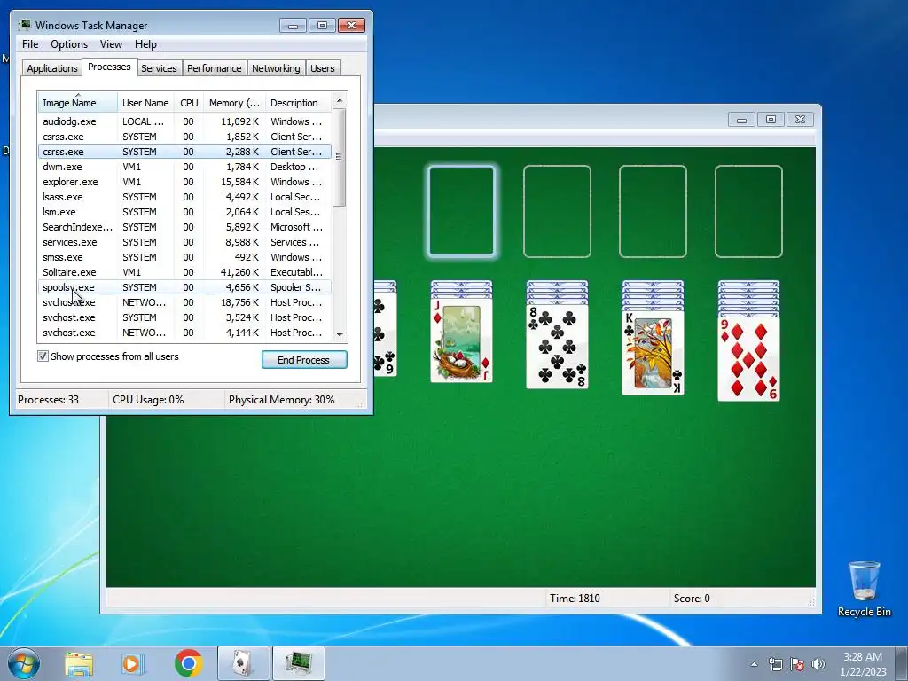This screenshot has height=681, width=908.
Task: Click fourth empty foundation slot in Solitaire
Action: point(748,211)
